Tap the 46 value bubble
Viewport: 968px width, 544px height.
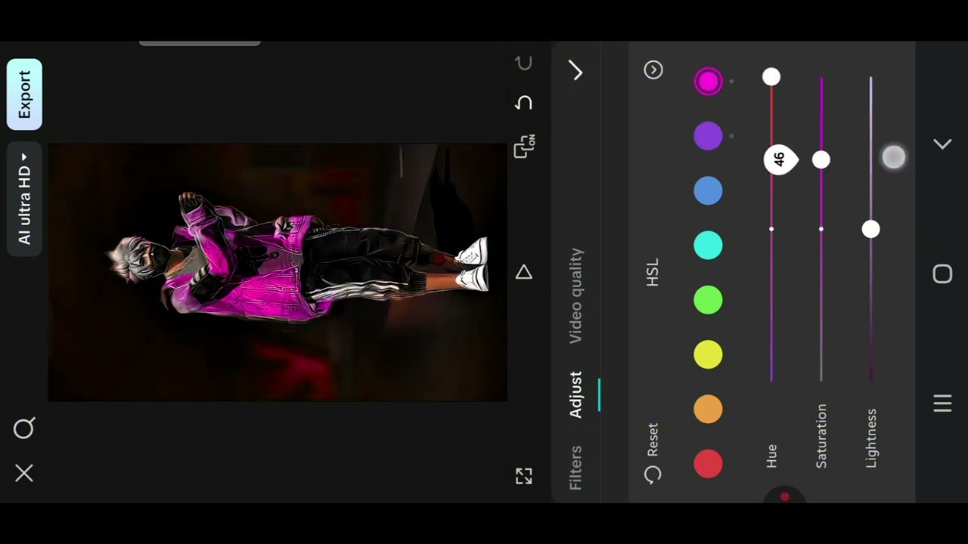(x=780, y=160)
